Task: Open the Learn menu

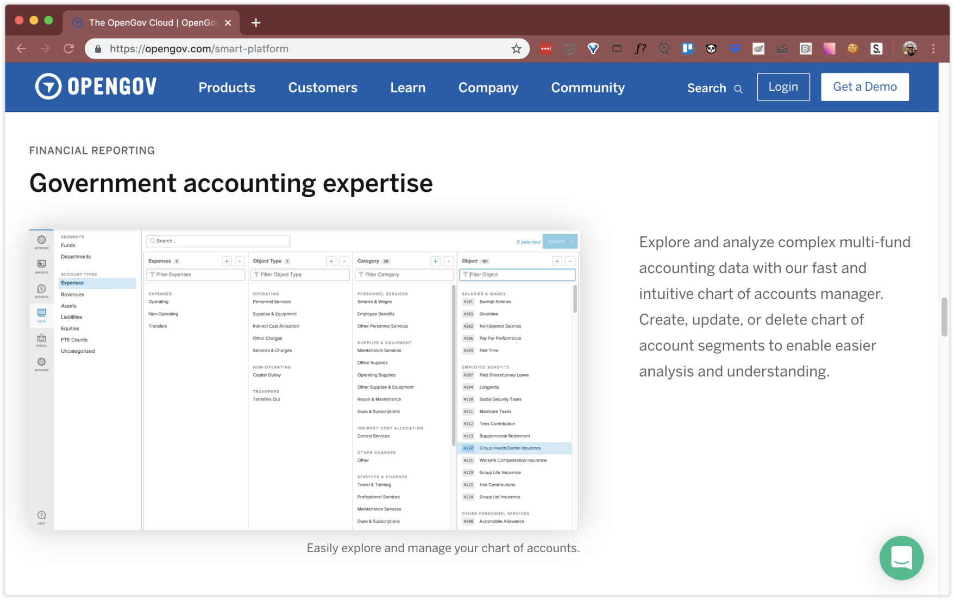Action: coord(407,87)
